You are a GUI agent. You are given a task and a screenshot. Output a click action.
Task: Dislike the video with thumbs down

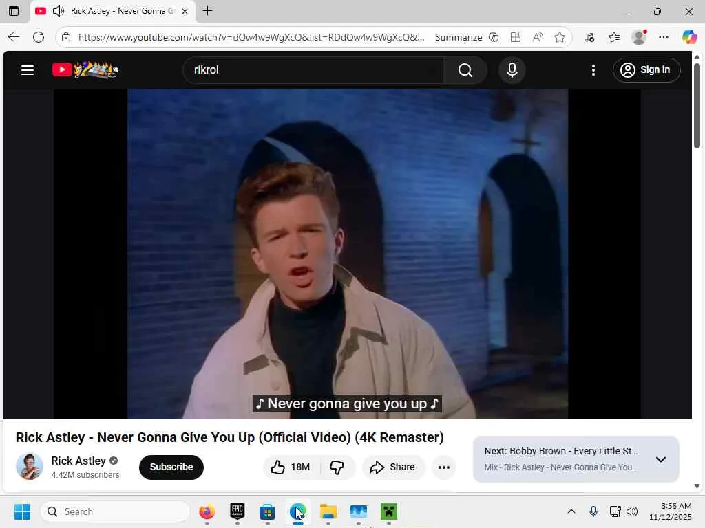pyautogui.click(x=337, y=467)
